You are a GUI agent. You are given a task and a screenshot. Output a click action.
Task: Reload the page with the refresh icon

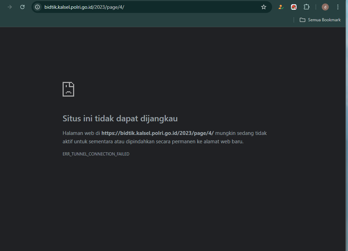coord(22,7)
